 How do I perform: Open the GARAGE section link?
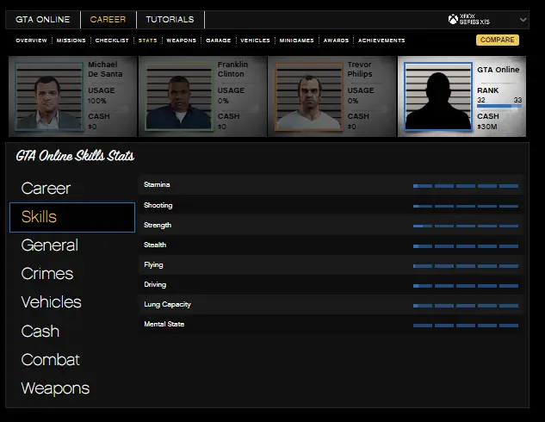tap(218, 40)
